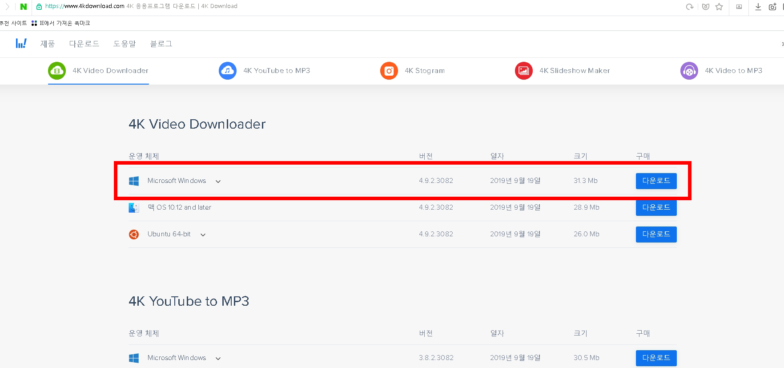Screen dimensions: 784x368
Task: Click the 4K YouTube to MP3 section heading
Action: point(189,301)
